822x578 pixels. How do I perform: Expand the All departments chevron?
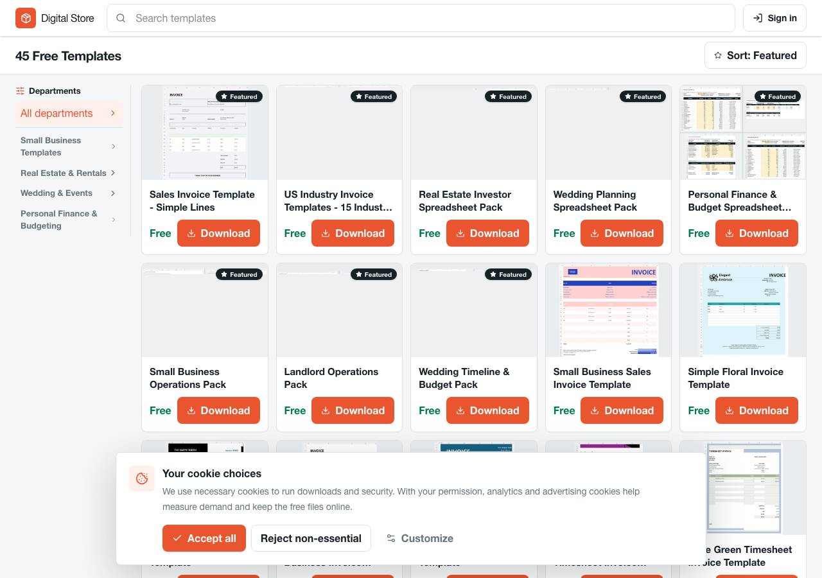(113, 113)
